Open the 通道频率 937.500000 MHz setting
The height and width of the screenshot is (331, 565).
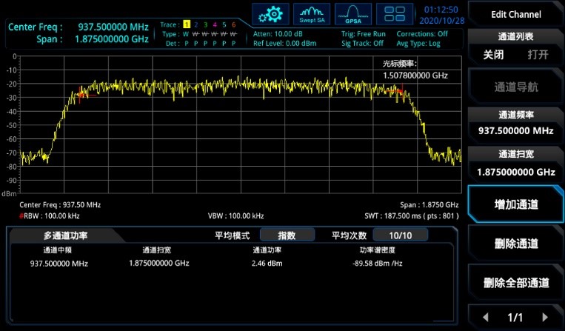point(516,123)
